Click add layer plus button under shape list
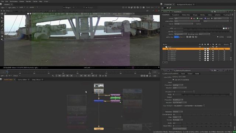Image resolution: width=236 pixels, height=133 pixels. click(x=164, y=62)
